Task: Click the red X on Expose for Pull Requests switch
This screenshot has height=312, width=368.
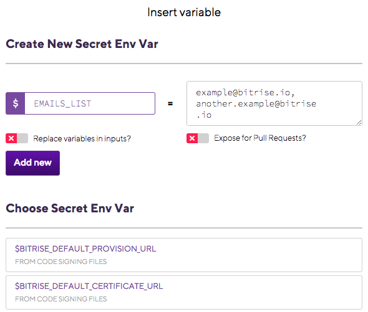Action: pyautogui.click(x=192, y=138)
